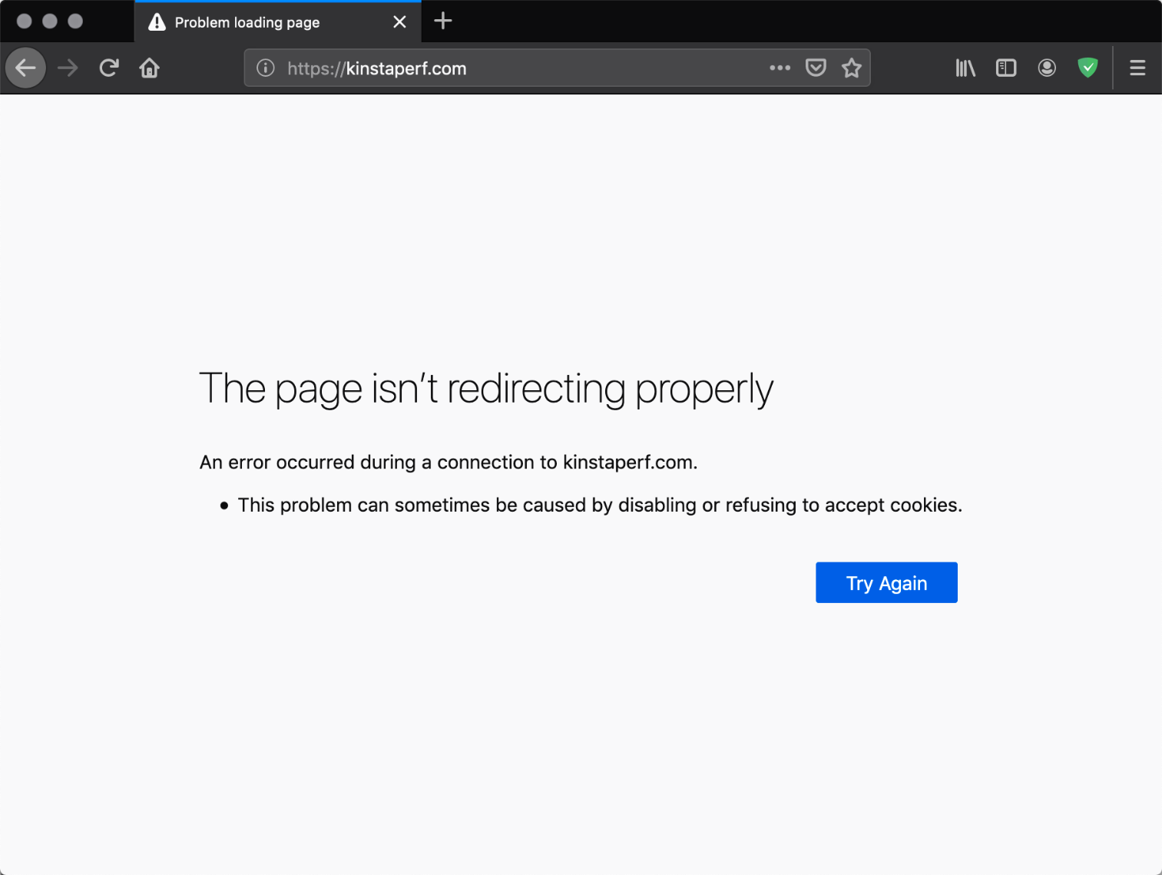Click the forward navigation arrow
Image resolution: width=1162 pixels, height=875 pixels.
(68, 68)
